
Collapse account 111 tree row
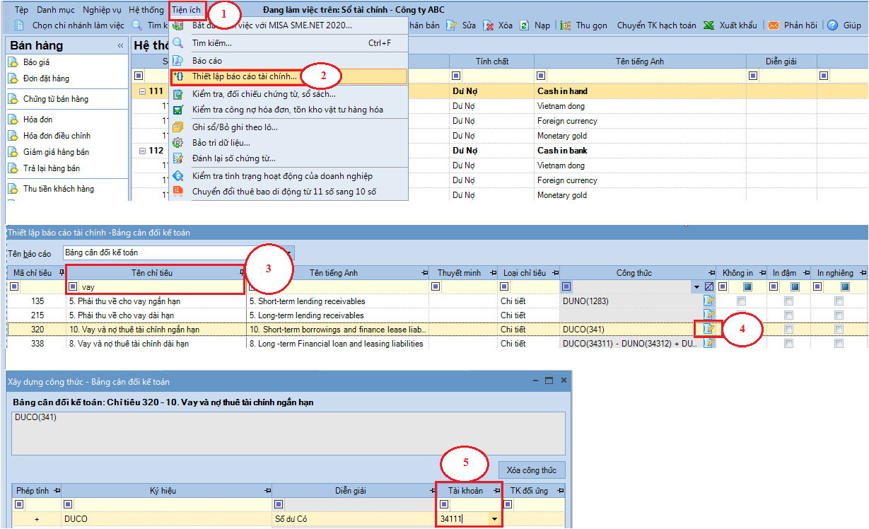143,91
